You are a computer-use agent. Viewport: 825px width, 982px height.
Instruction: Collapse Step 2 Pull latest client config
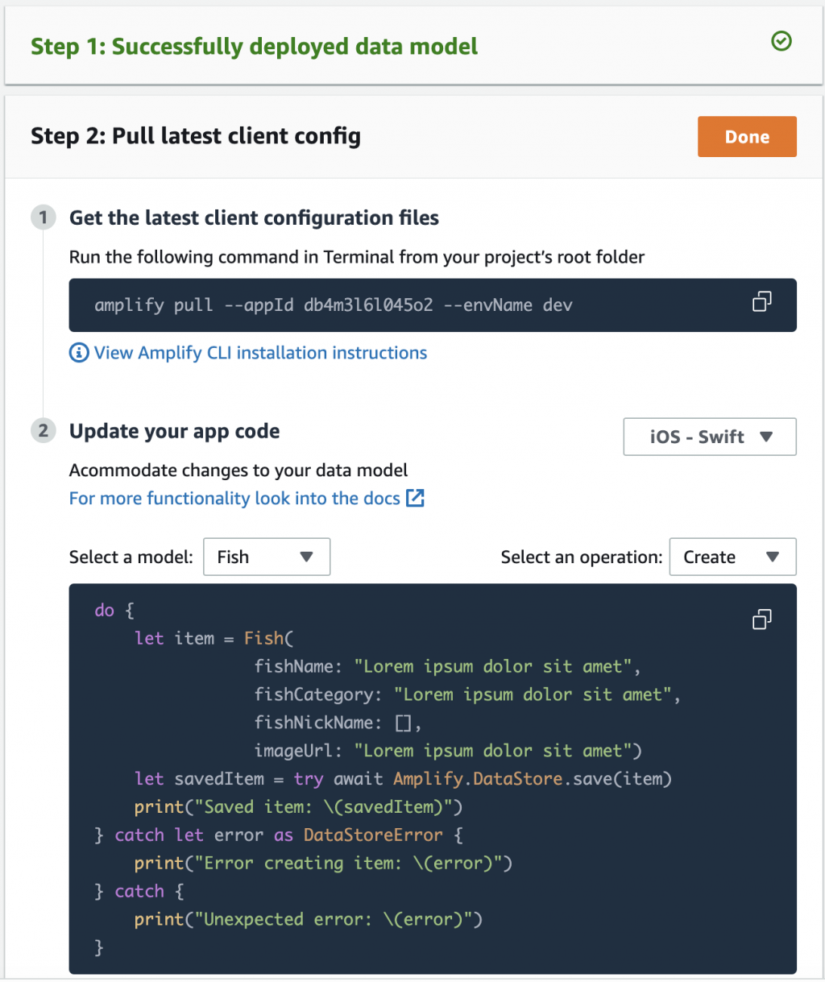[x=196, y=136]
